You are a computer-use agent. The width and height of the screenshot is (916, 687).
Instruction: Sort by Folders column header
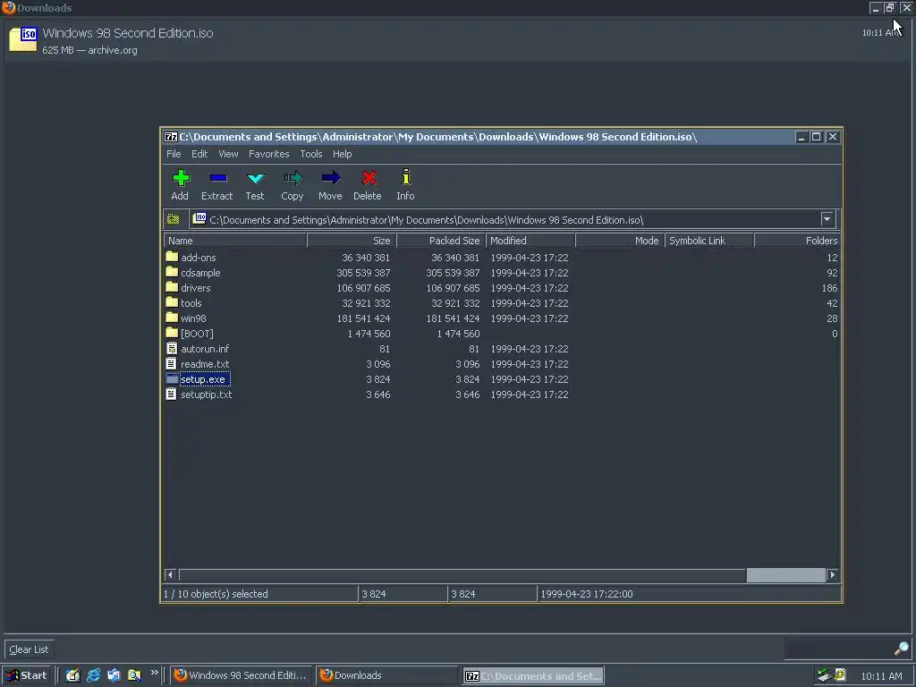click(x=797, y=241)
